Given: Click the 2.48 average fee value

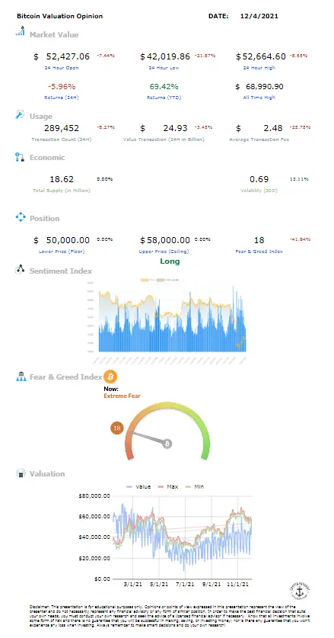Looking at the screenshot, I should tap(273, 129).
